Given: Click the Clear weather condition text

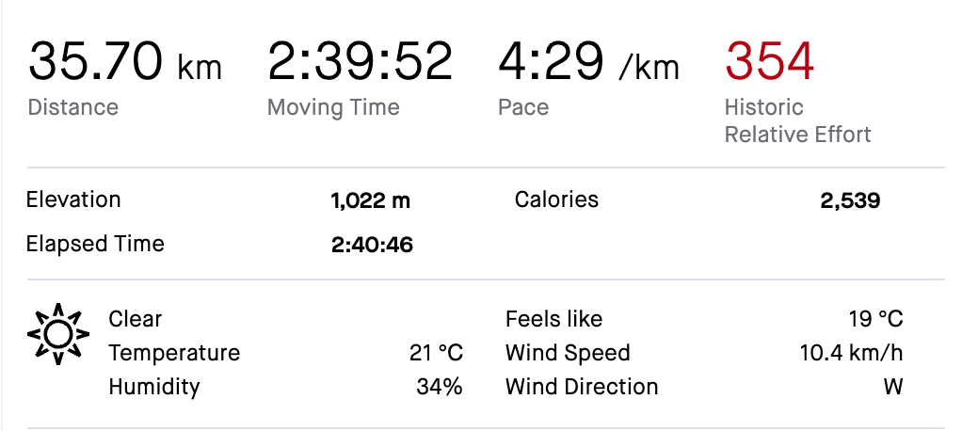Looking at the screenshot, I should 136,319.
